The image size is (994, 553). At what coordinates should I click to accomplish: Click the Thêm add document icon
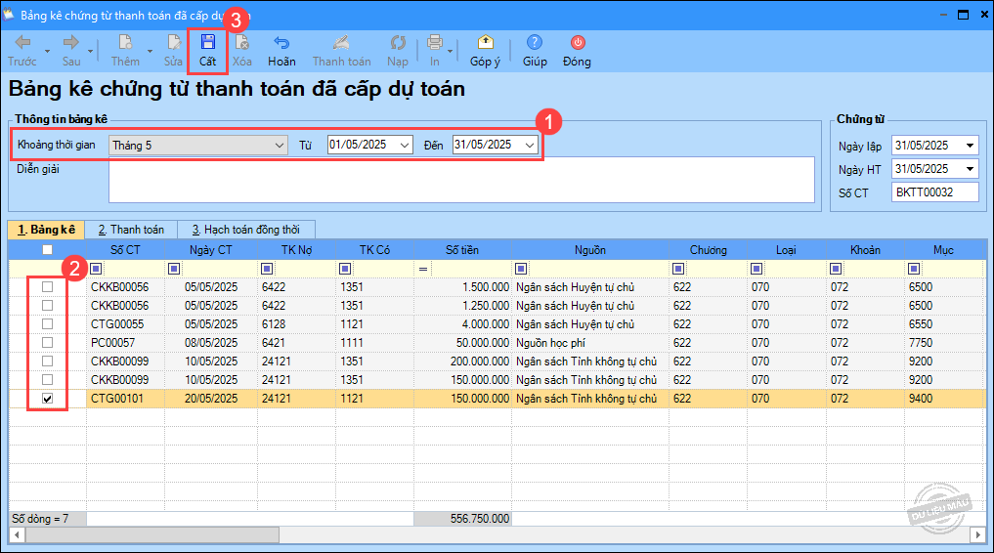[125, 44]
